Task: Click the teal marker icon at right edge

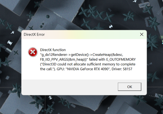Action: coord(162,42)
